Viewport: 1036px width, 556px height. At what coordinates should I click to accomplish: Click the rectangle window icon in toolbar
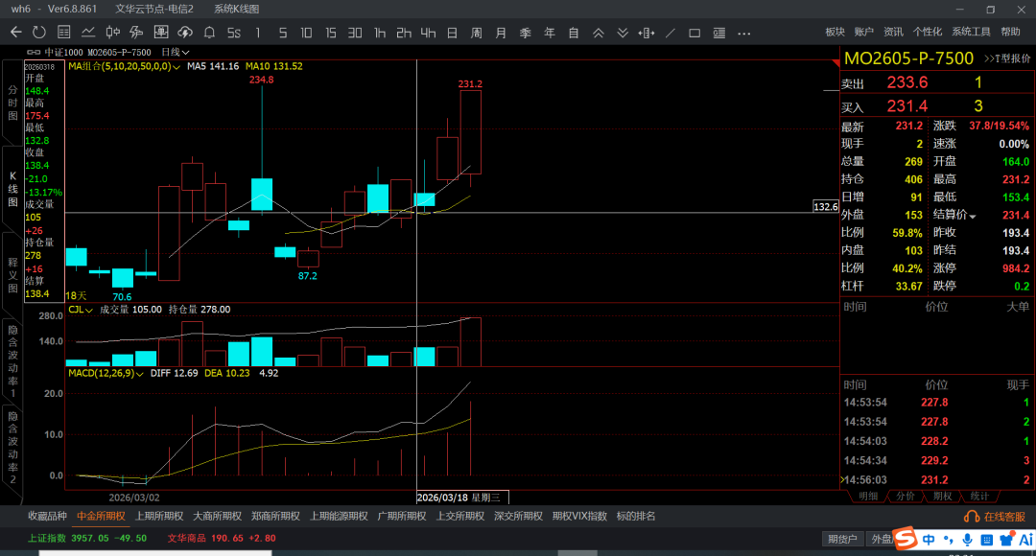point(695,33)
